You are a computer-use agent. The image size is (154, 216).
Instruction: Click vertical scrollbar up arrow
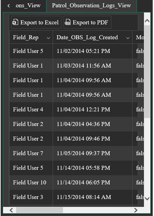[x=147, y=21]
